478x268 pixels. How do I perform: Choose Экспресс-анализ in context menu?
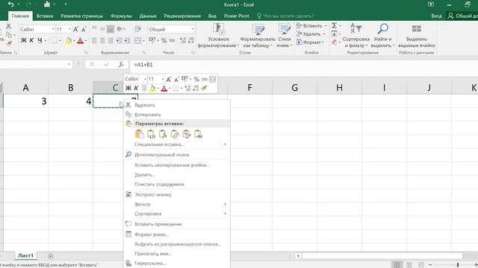coord(177,194)
